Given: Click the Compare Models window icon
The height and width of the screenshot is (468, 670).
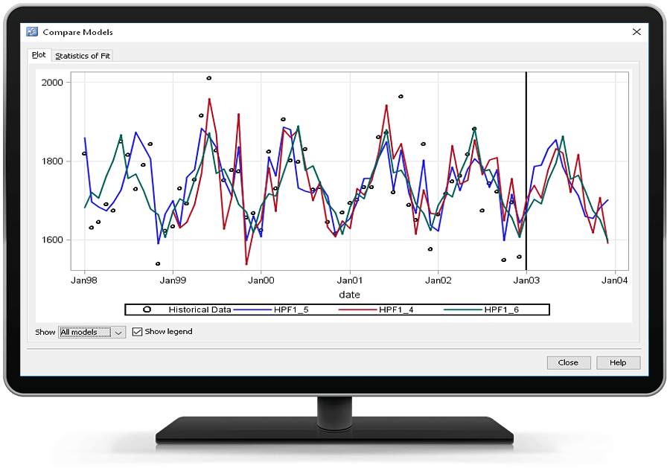Looking at the screenshot, I should 31,32.
